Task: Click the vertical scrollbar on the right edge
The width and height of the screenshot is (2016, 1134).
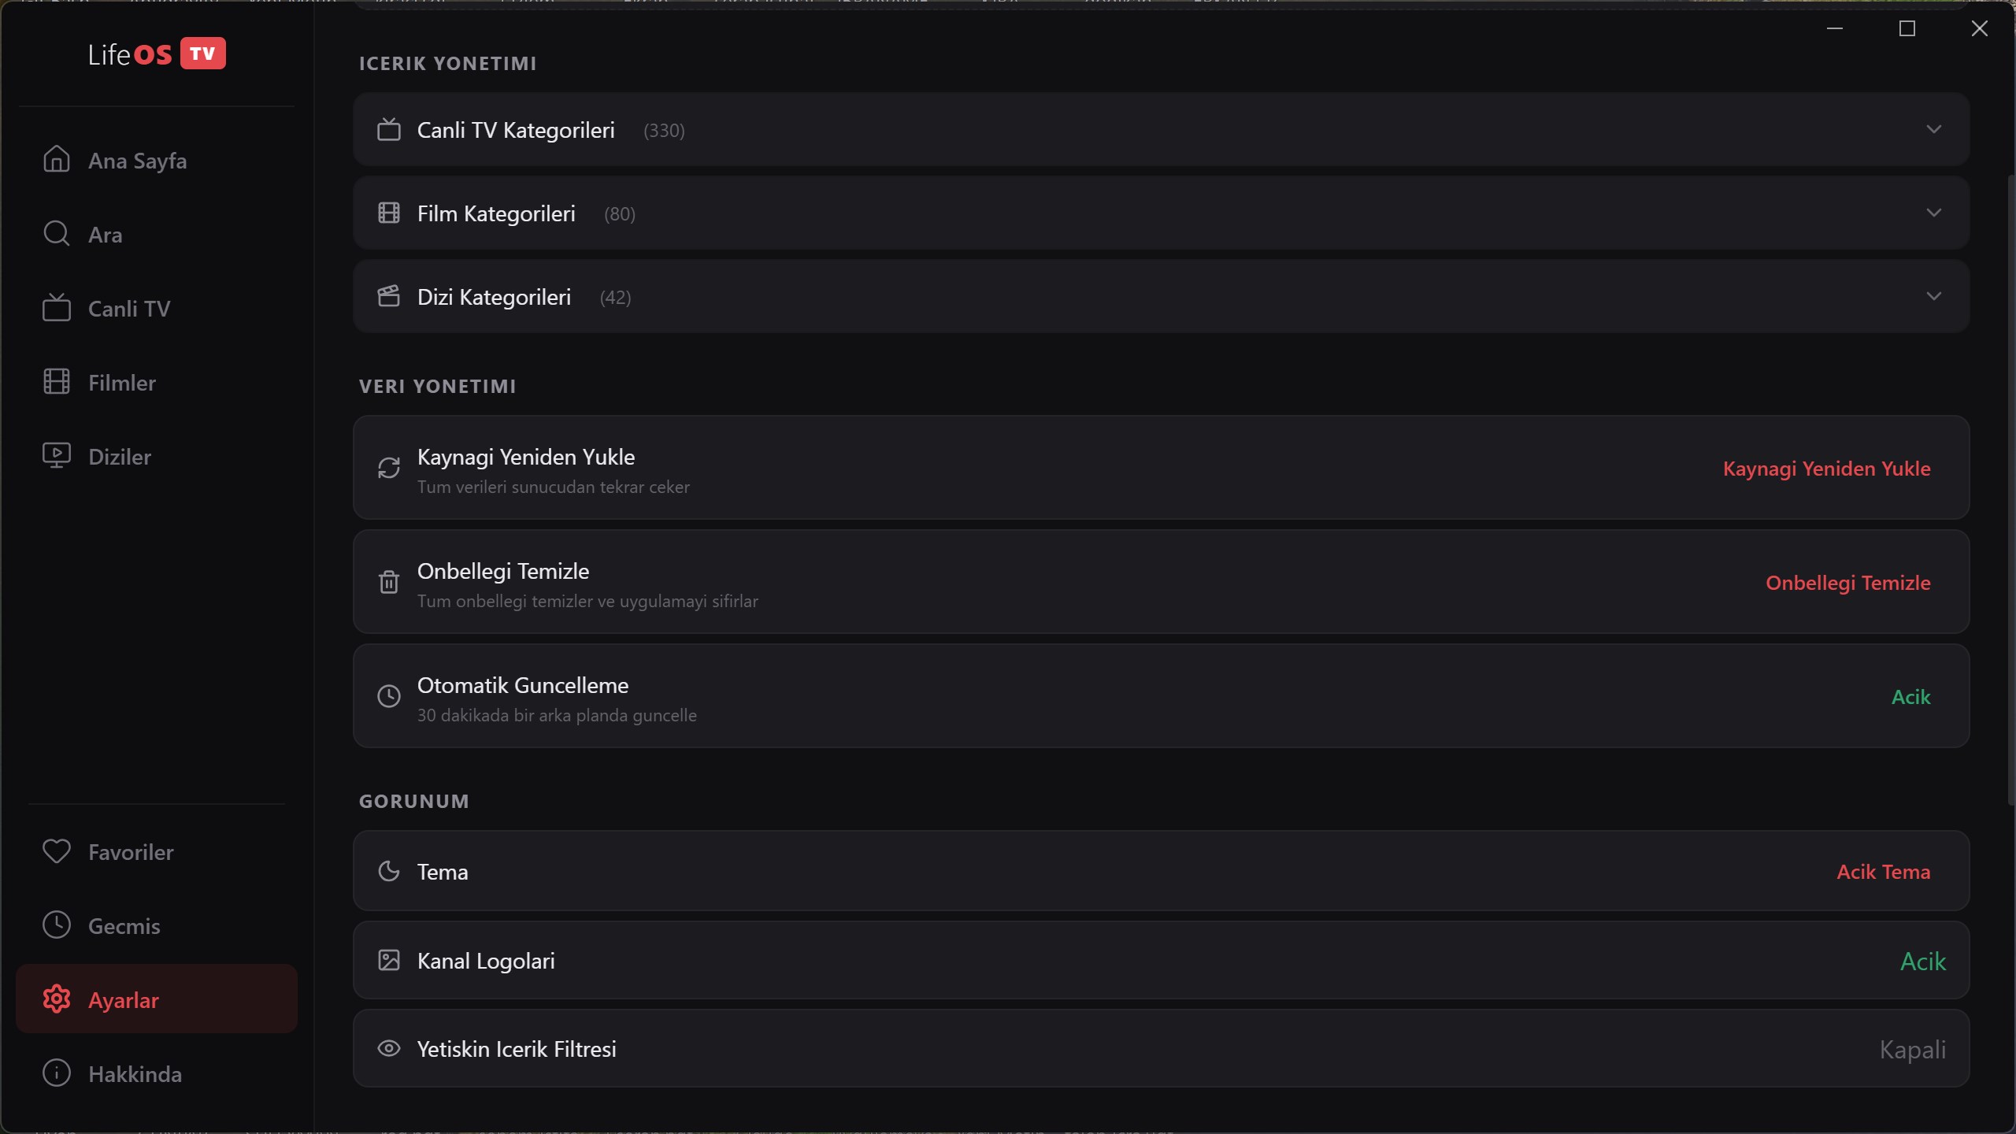Action: coord(2011,488)
